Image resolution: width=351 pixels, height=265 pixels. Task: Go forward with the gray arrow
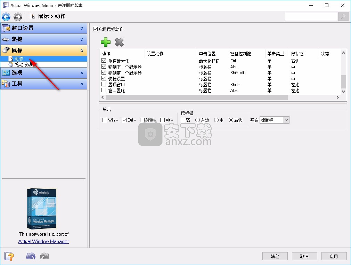point(18,17)
